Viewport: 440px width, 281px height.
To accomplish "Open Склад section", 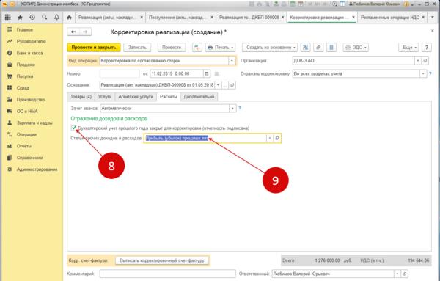I will 23,88.
